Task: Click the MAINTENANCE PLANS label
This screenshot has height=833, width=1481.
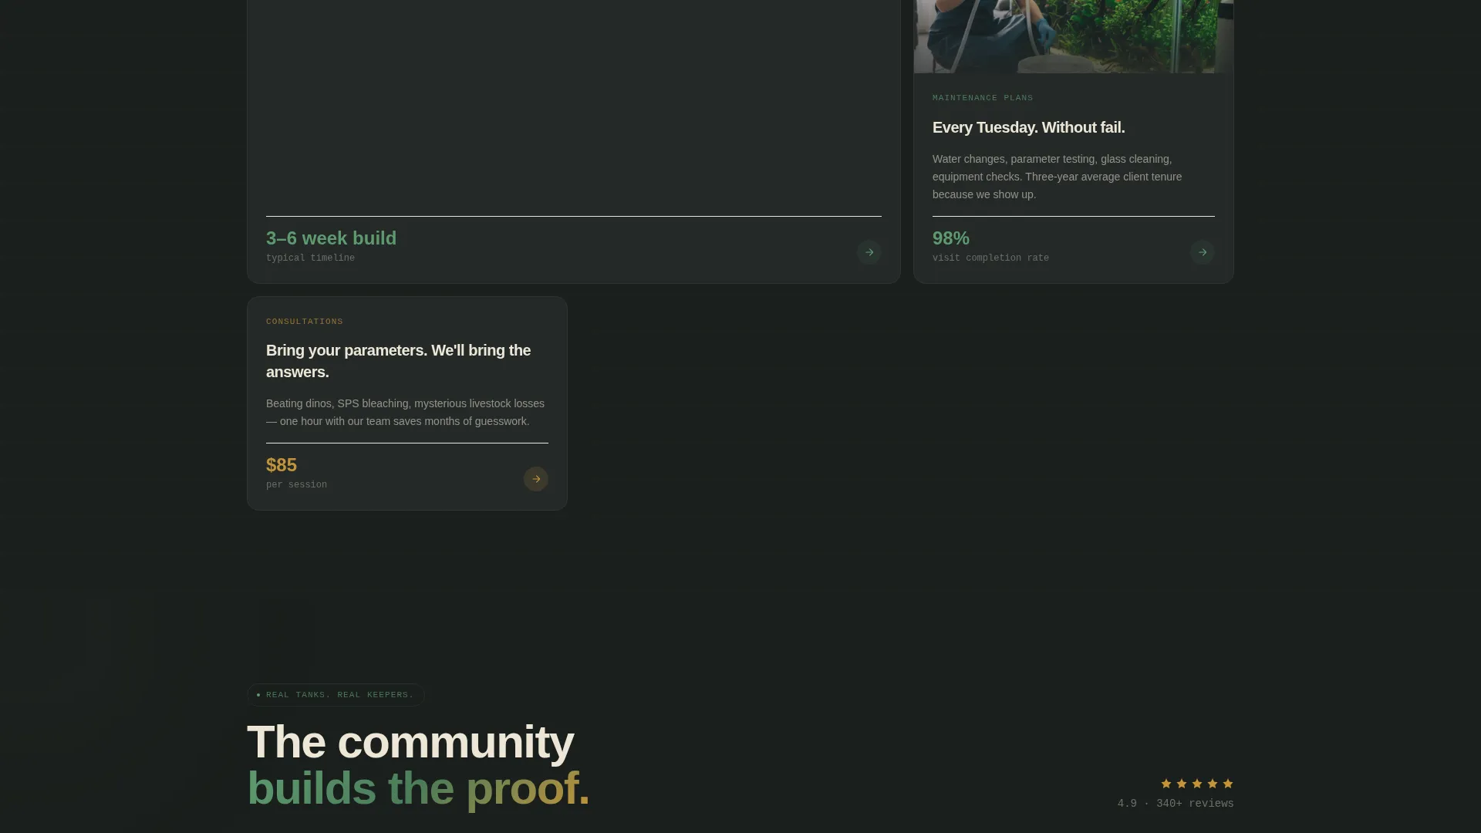Action: [x=983, y=98]
